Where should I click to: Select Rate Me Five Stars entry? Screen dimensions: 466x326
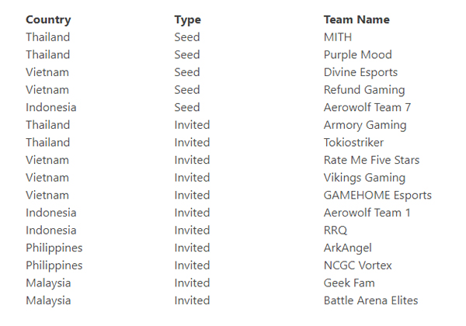pyautogui.click(x=371, y=160)
